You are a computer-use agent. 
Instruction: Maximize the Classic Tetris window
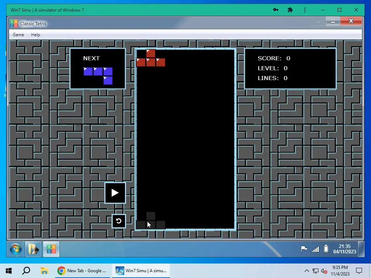333,21
